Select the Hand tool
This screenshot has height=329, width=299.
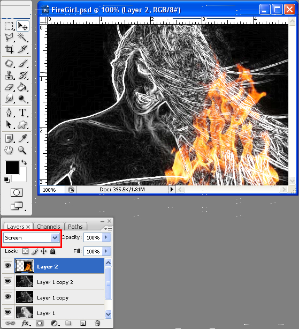tap(9, 150)
